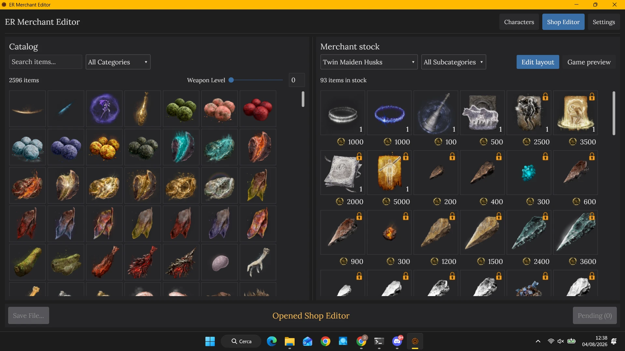Select the red balls catalog item
Viewport: 625px width, 351px height.
pyautogui.click(x=258, y=109)
